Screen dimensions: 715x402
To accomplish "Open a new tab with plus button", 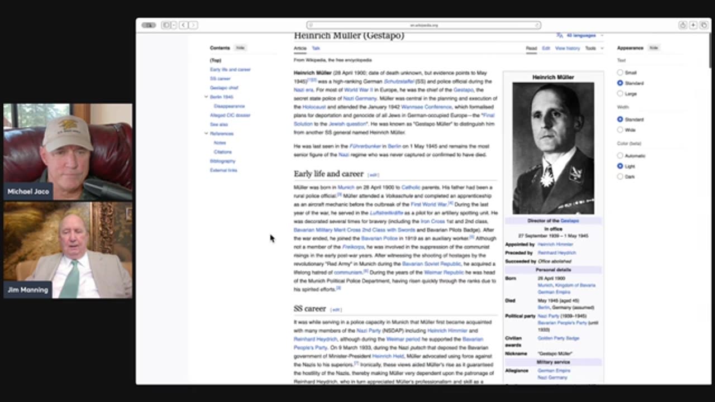I will (693, 25).
